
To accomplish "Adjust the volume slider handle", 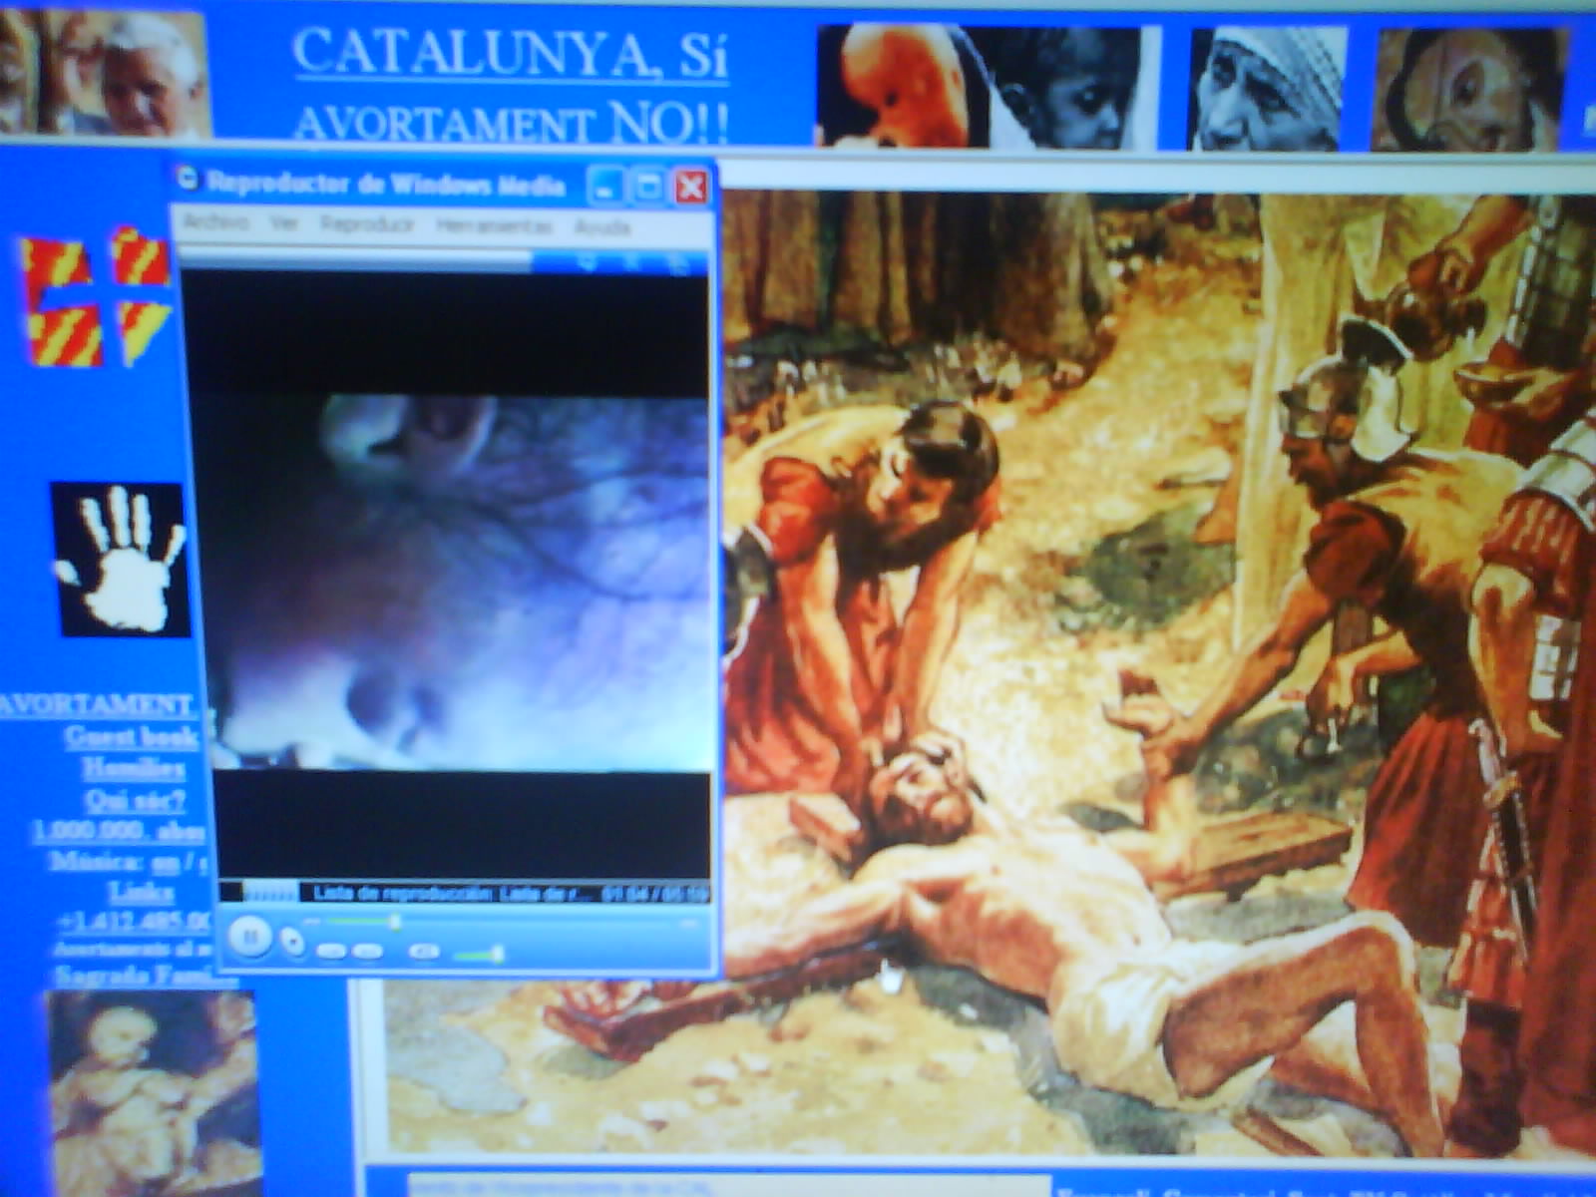I will coord(497,955).
